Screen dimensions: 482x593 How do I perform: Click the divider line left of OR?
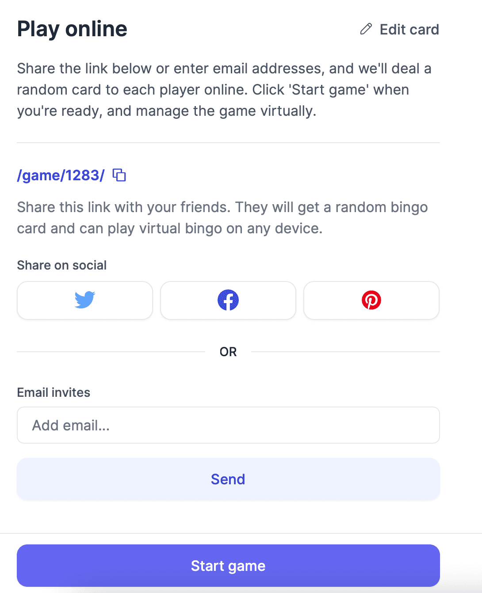coord(111,352)
